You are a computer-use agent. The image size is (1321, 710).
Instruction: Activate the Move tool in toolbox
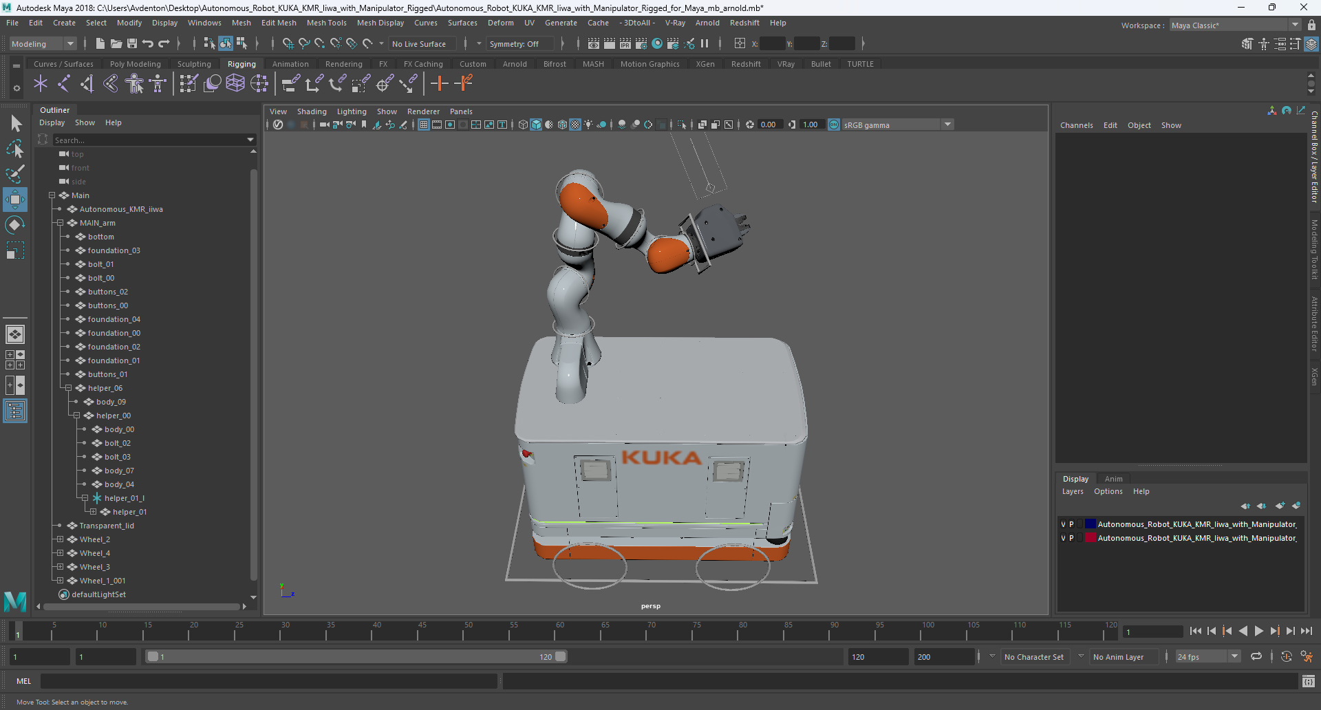coord(15,200)
